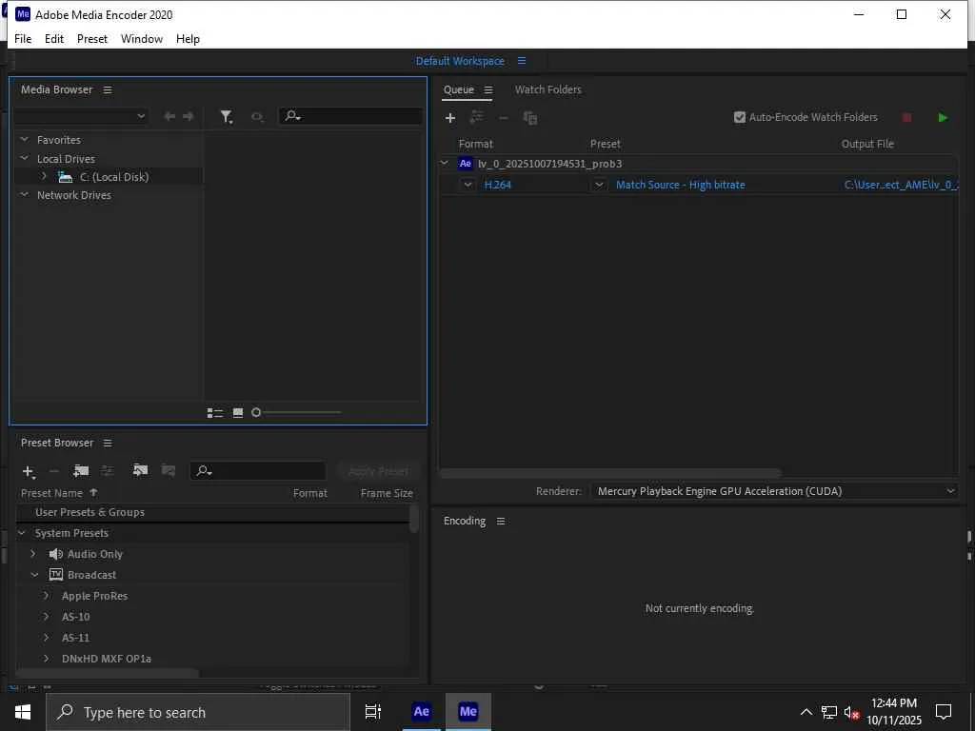
Task: Open the Queue panel menu
Action: point(488,90)
